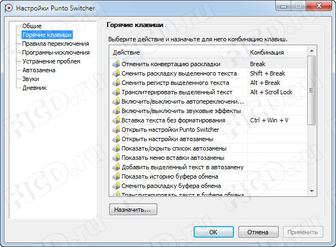Open Программы-исключения section
This screenshot has width=336, height=247.
coord(56,52)
